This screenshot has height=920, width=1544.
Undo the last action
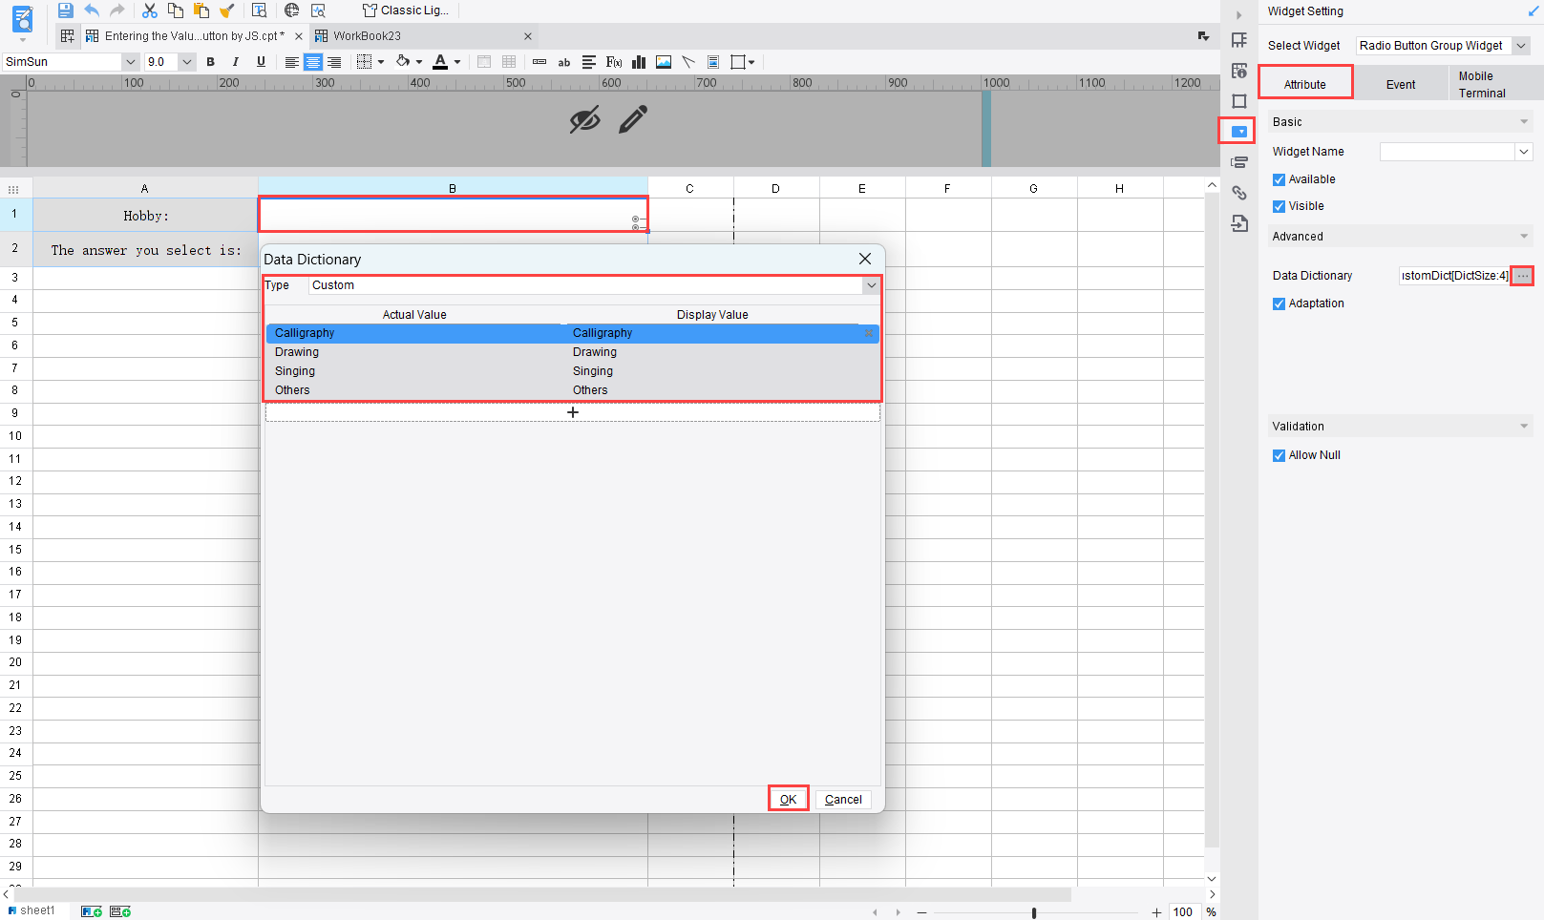pyautogui.click(x=92, y=10)
